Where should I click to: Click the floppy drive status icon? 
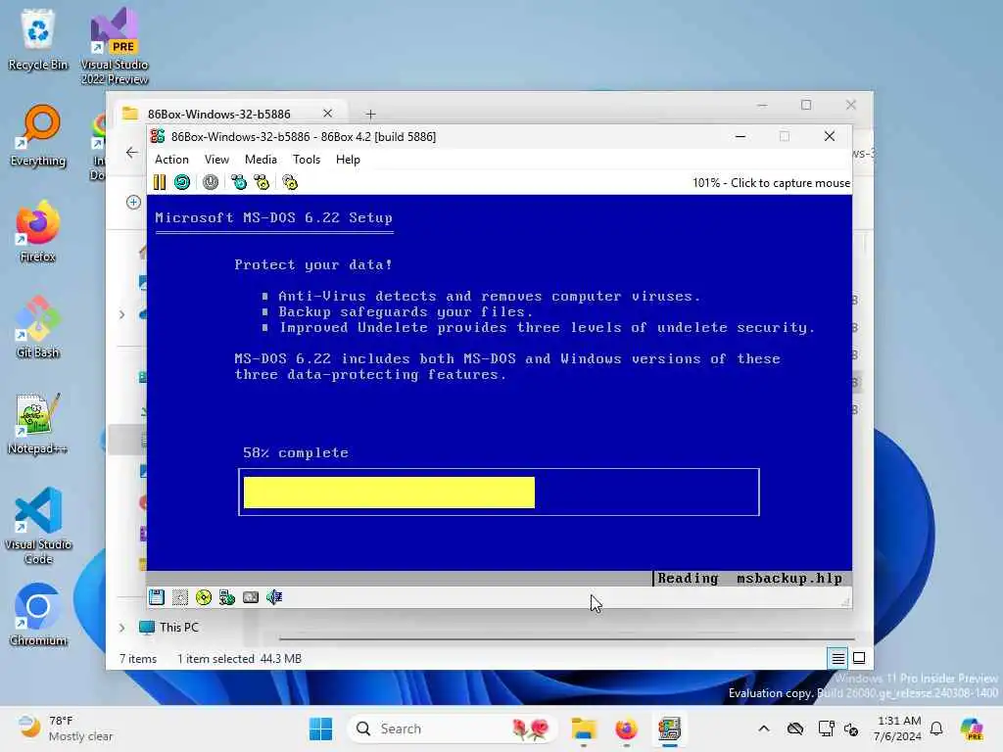[157, 597]
